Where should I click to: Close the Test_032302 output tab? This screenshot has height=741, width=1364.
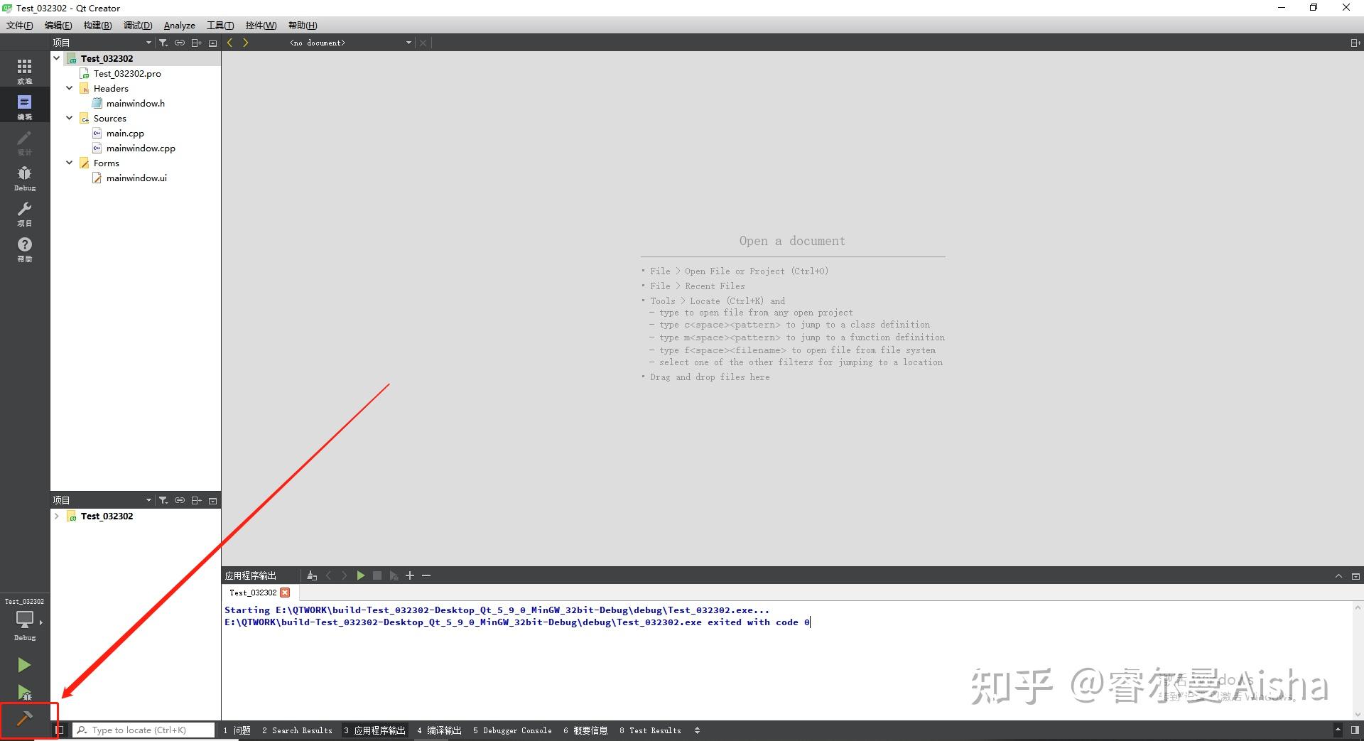285,593
